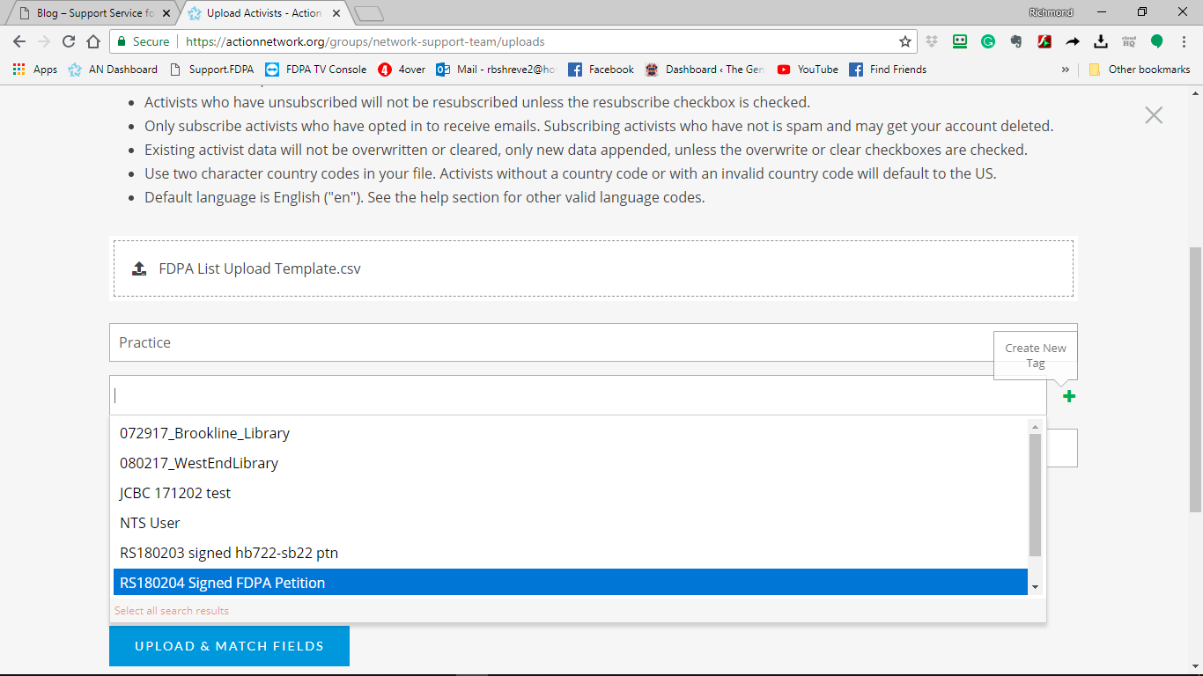The image size is (1203, 676).
Task: Click the Select all search results link
Action: [172, 611]
